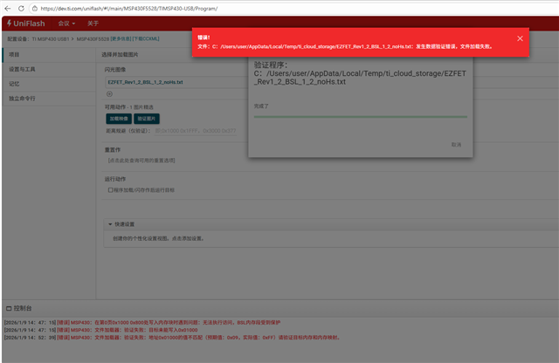
Task: Click the [下载CCXML] link
Action: tap(146, 38)
